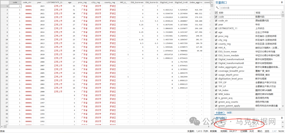Screen dimensions: 285x133
Task: Toggle the county_reg variable checkbox
Action: click(216, 44)
